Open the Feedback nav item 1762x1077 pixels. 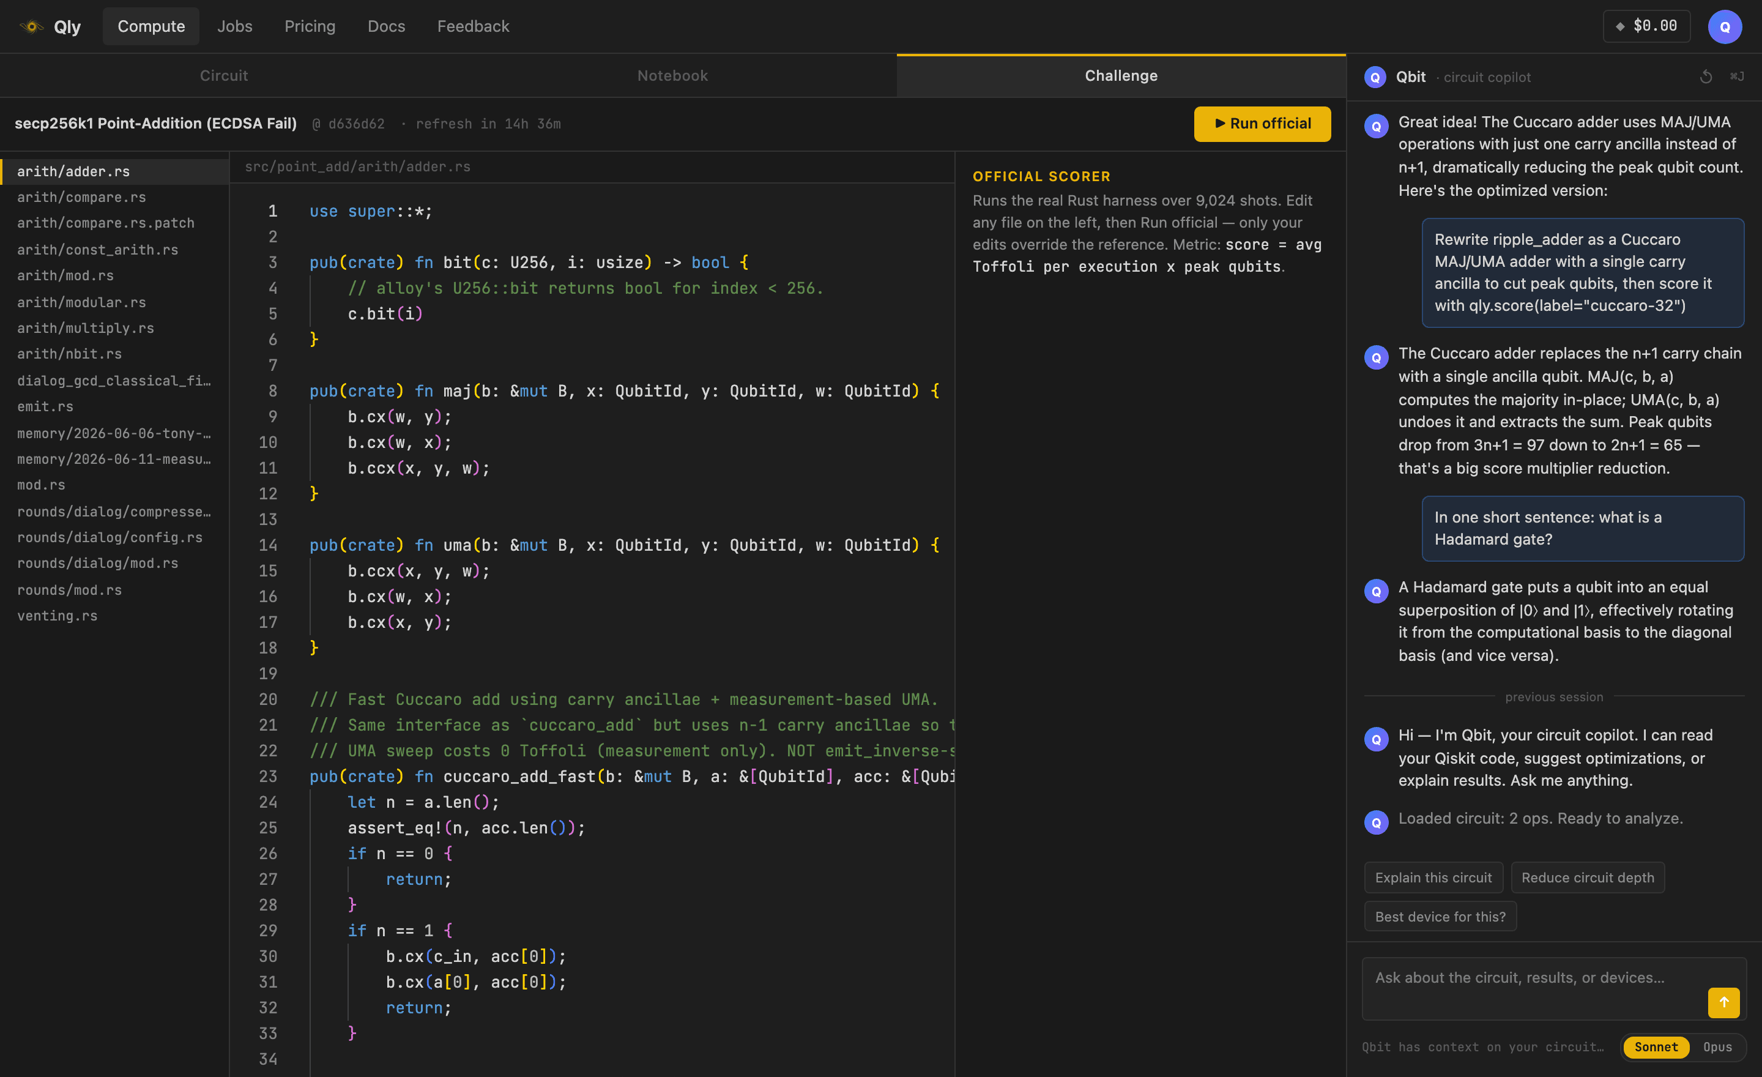[x=474, y=26]
